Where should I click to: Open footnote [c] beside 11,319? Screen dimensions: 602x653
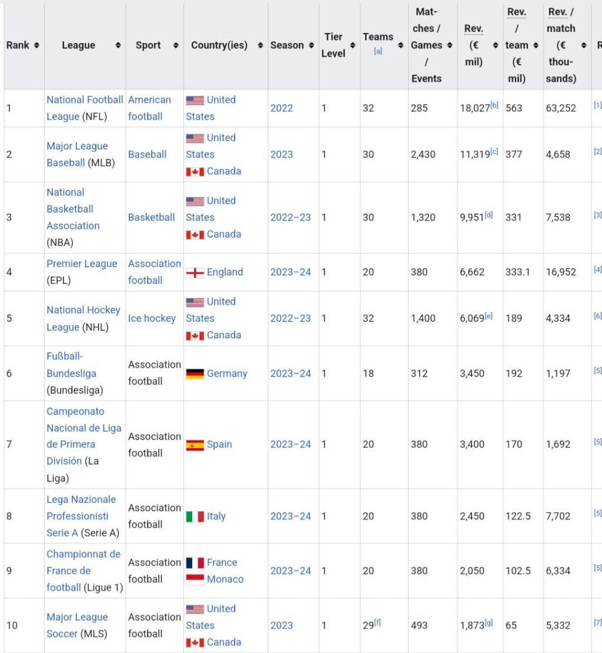494,152
